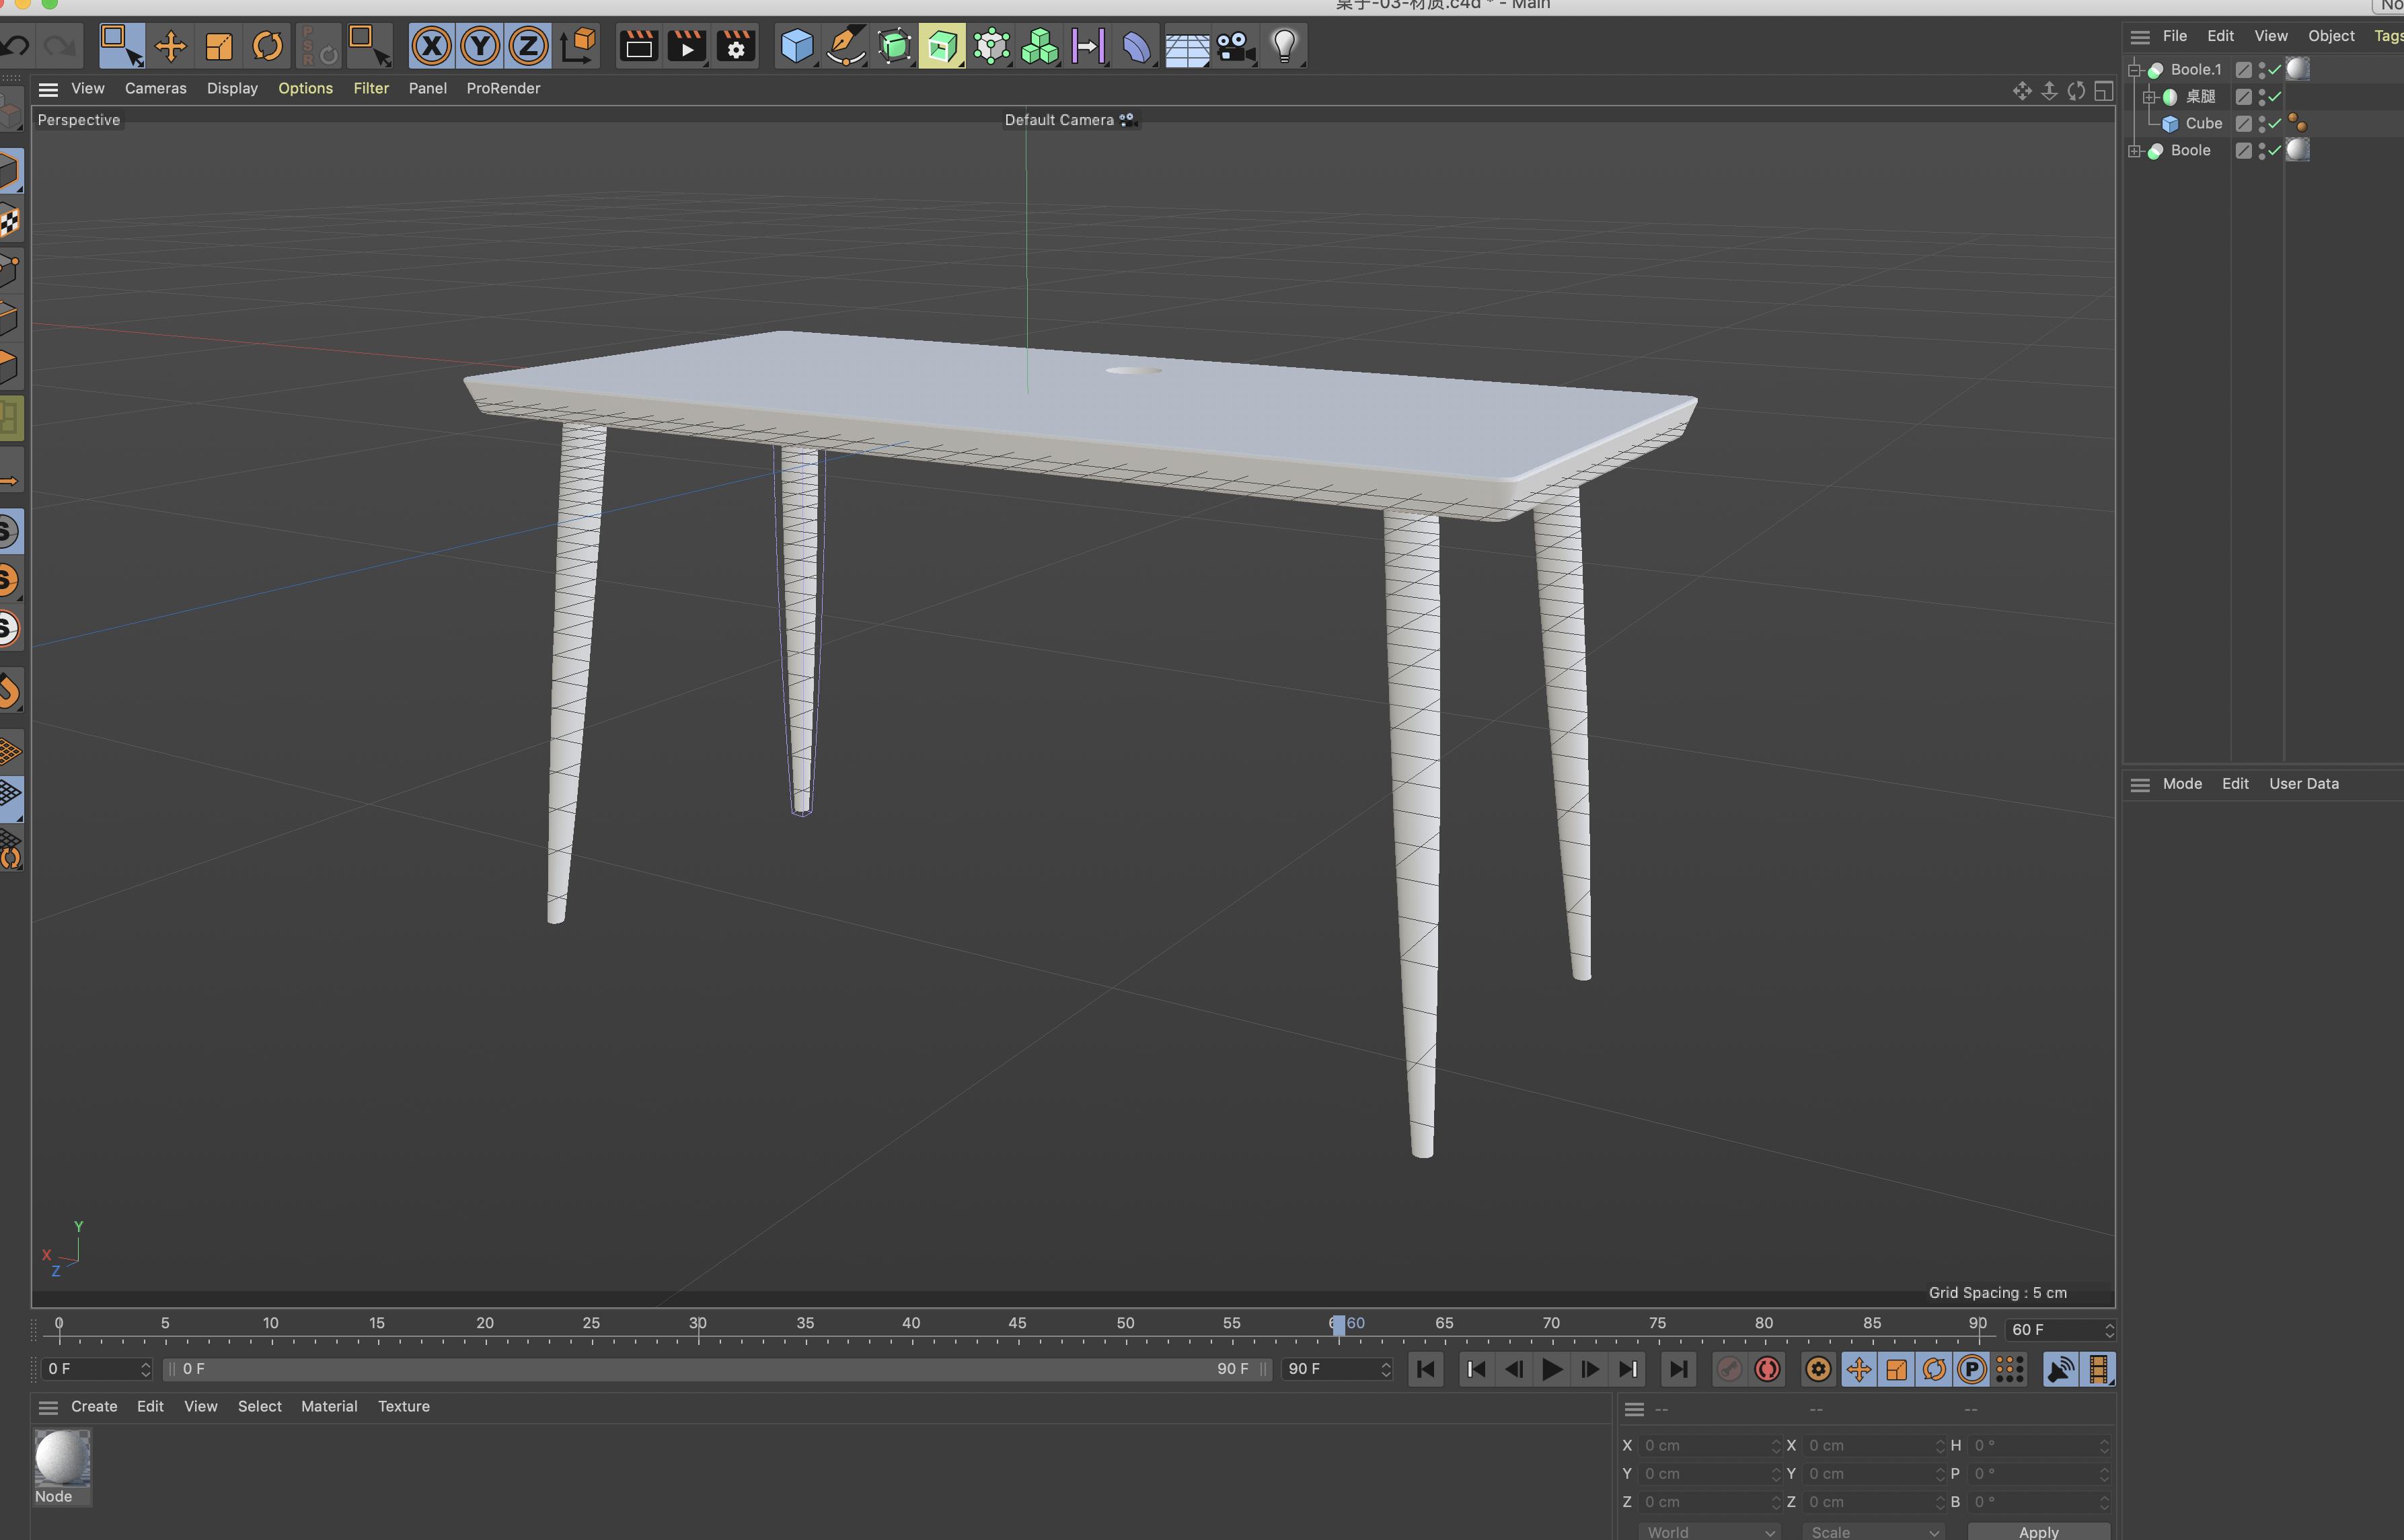The height and width of the screenshot is (1540, 2404).
Task: Add a Floor environment object icon
Action: click(1187, 46)
